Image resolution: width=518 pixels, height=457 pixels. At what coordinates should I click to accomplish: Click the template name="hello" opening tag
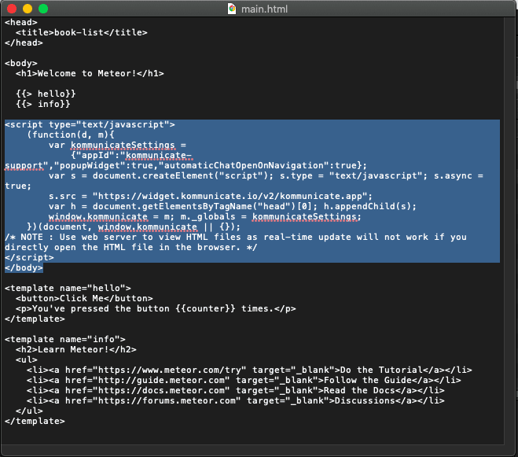68,288
